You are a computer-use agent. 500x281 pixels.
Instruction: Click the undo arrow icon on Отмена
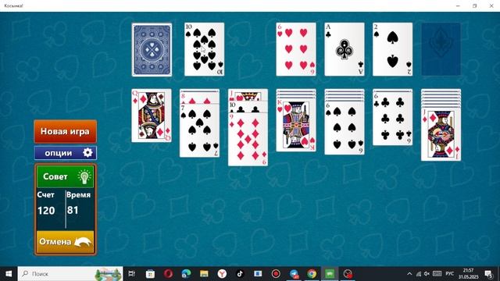82,242
